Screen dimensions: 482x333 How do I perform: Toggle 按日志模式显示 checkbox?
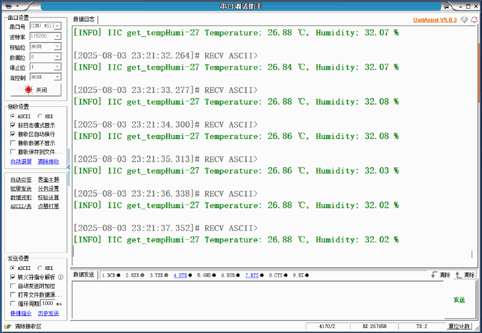[13, 125]
